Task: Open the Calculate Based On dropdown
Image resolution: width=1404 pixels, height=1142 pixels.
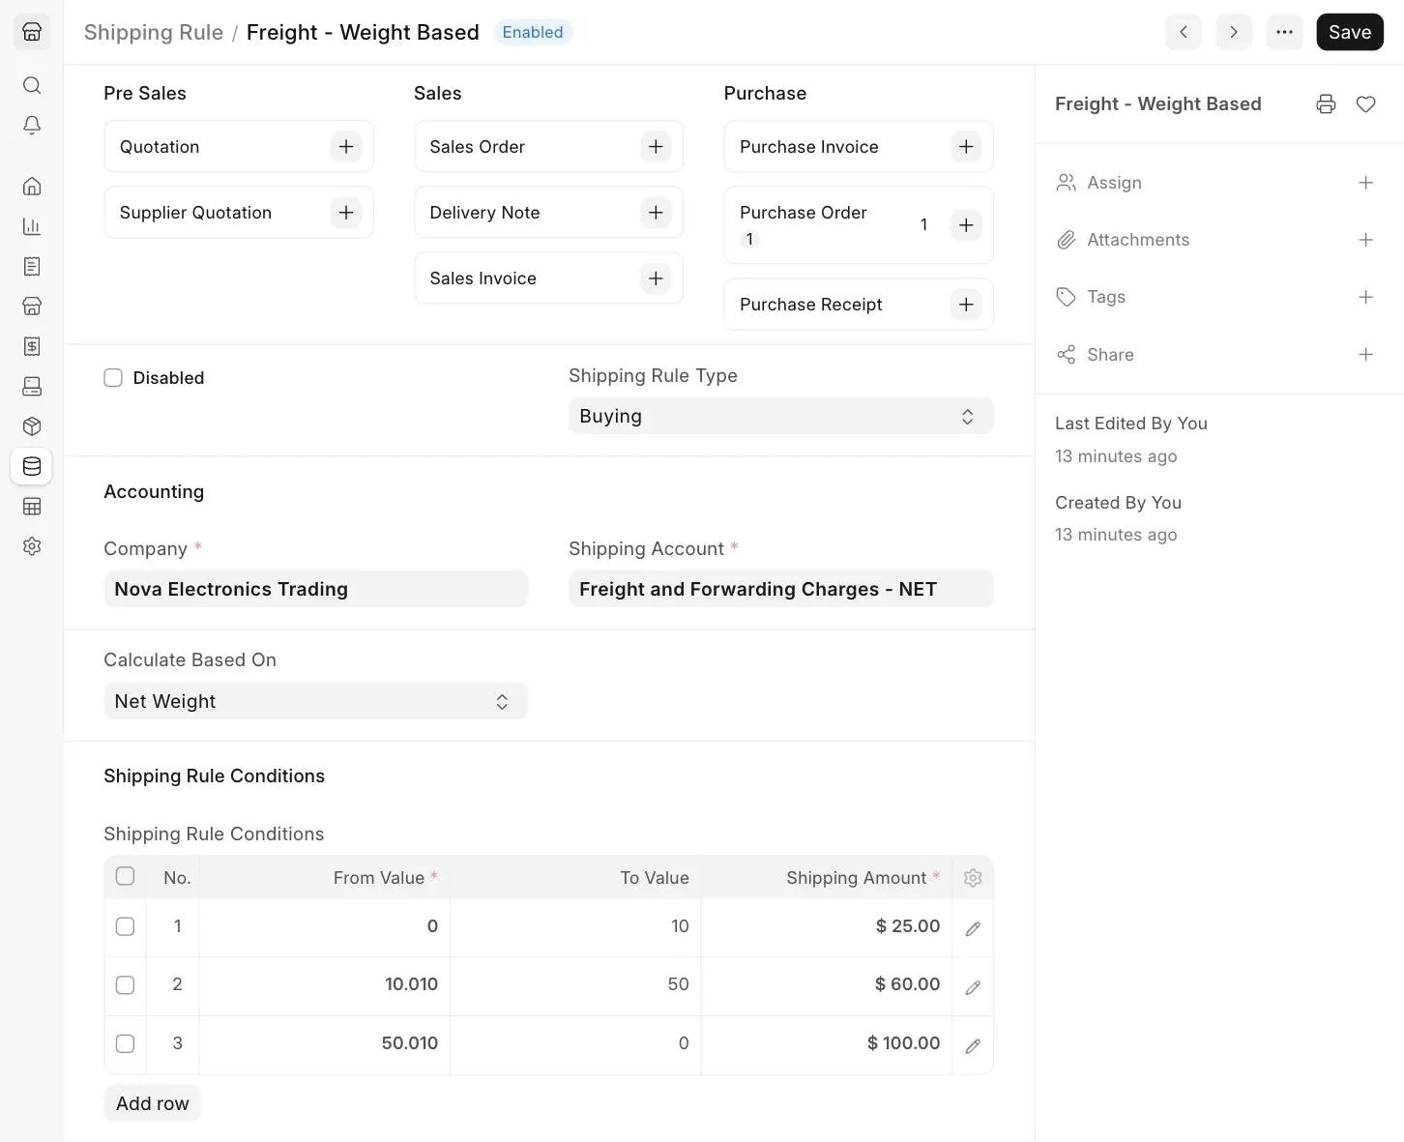Action: [x=315, y=701]
